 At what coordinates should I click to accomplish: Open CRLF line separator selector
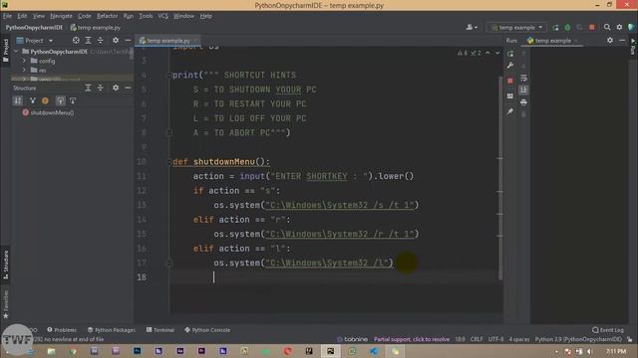point(477,339)
